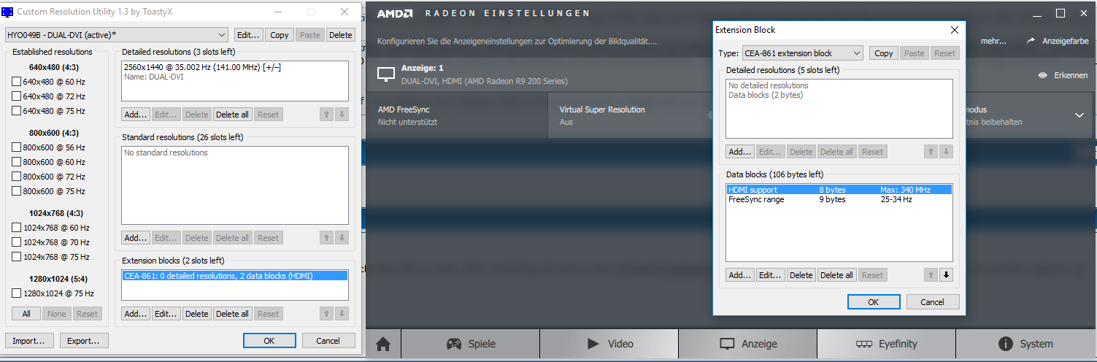
Task: Click monitor icon next to Anzeige: 1
Action: pyautogui.click(x=385, y=74)
